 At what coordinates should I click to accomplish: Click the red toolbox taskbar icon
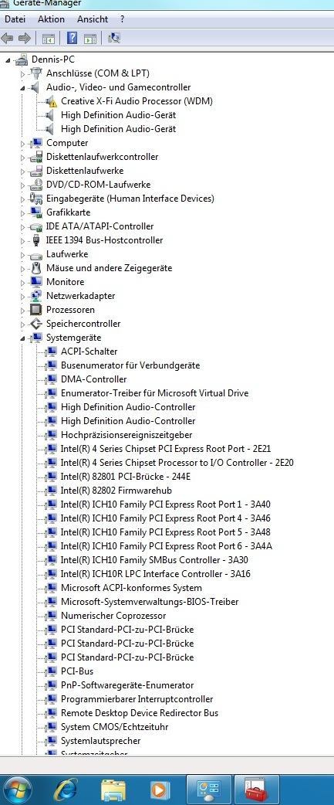(x=257, y=789)
